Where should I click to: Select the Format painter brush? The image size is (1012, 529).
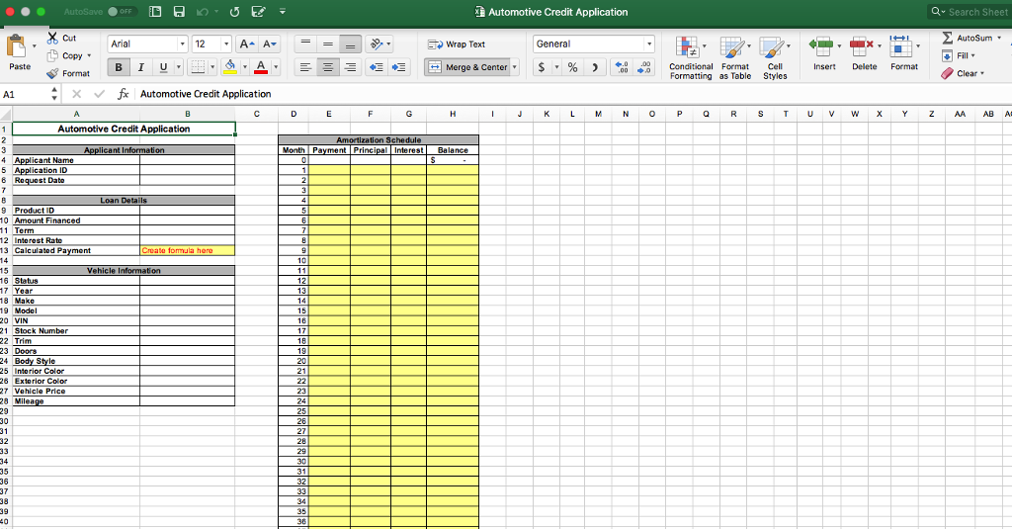pos(53,73)
